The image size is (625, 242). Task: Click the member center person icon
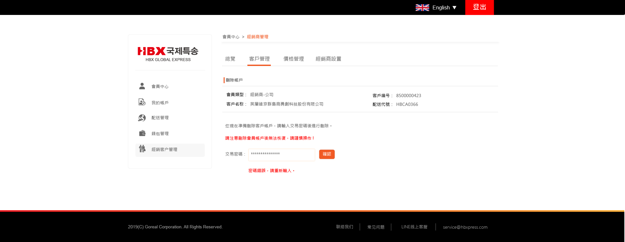point(142,86)
